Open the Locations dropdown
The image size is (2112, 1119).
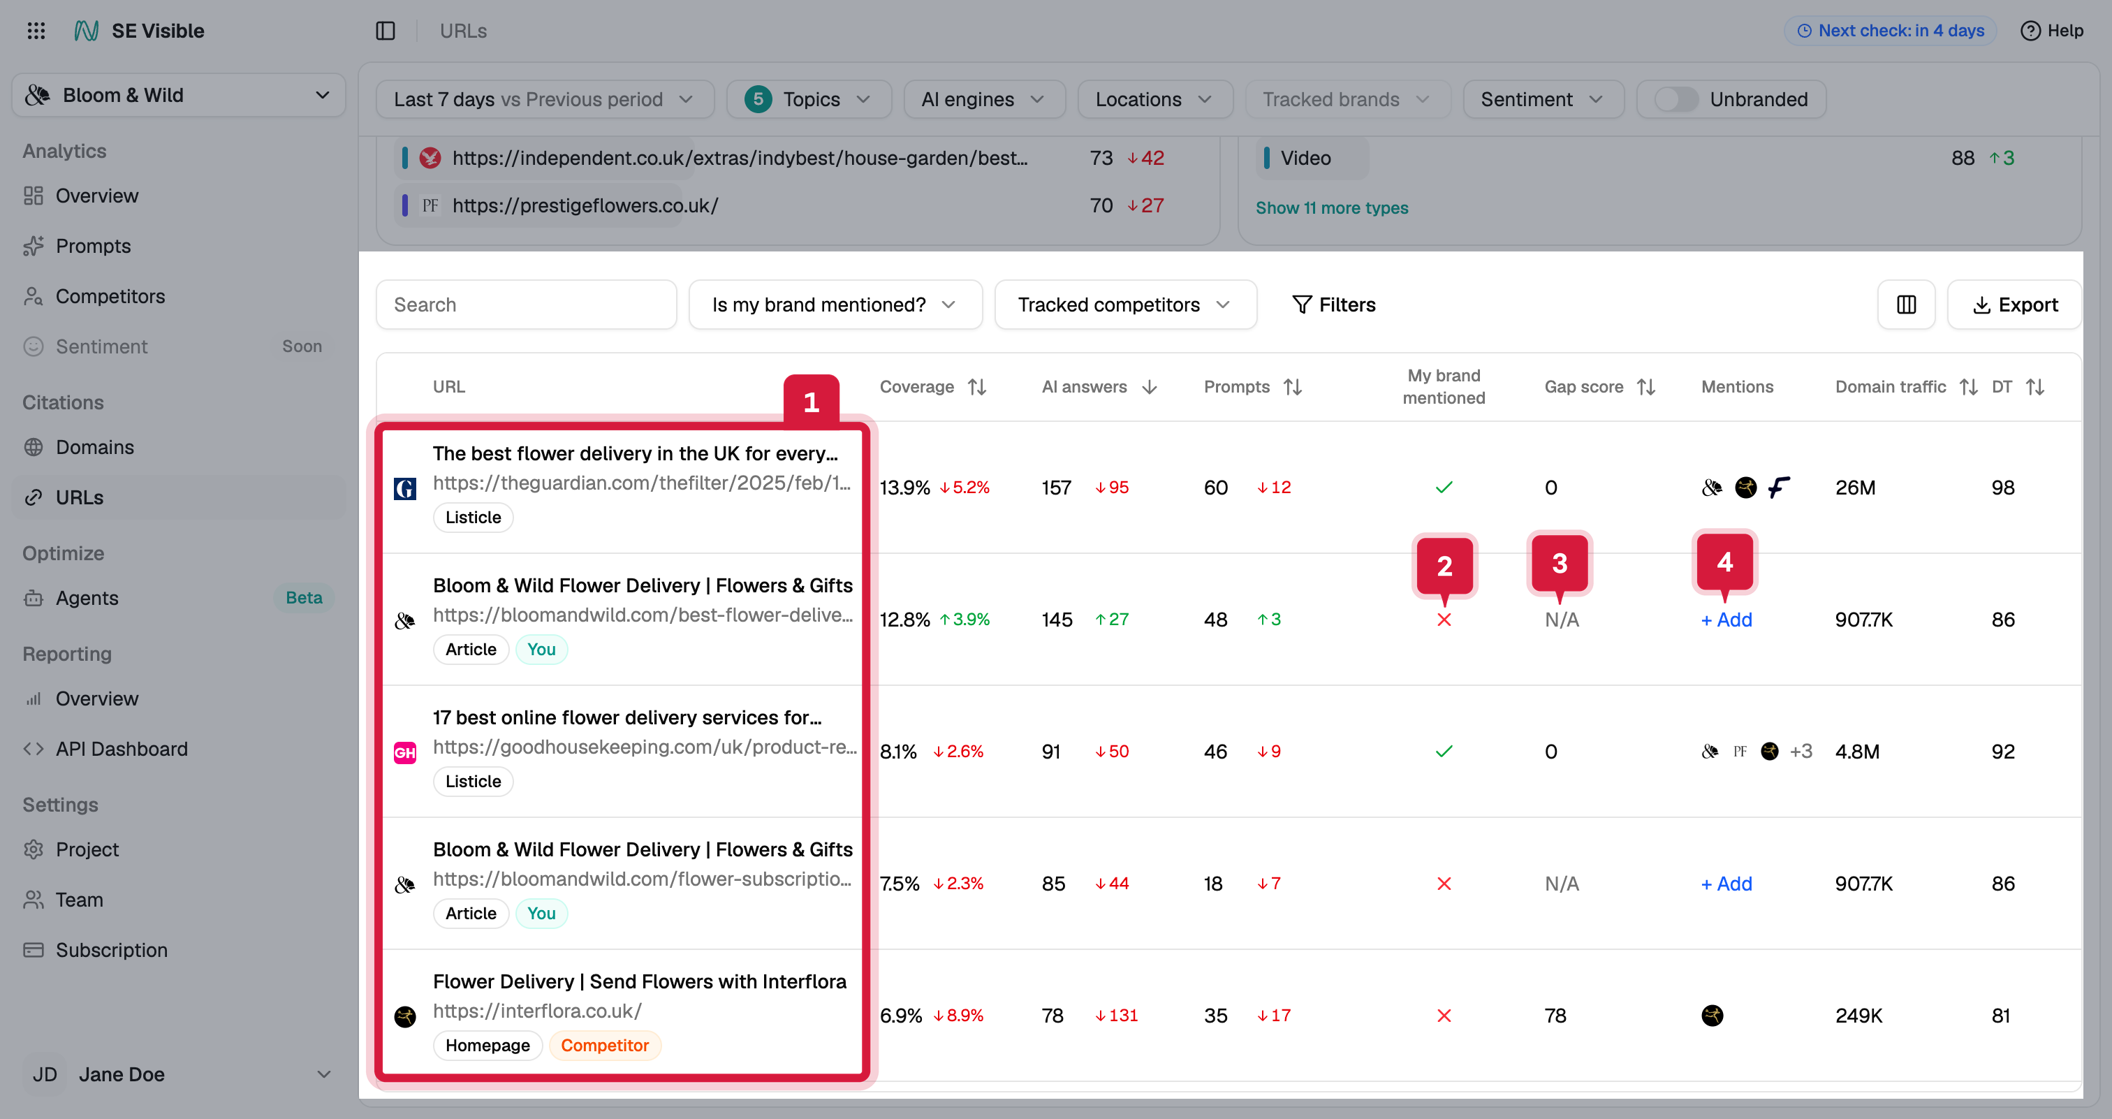(x=1154, y=99)
